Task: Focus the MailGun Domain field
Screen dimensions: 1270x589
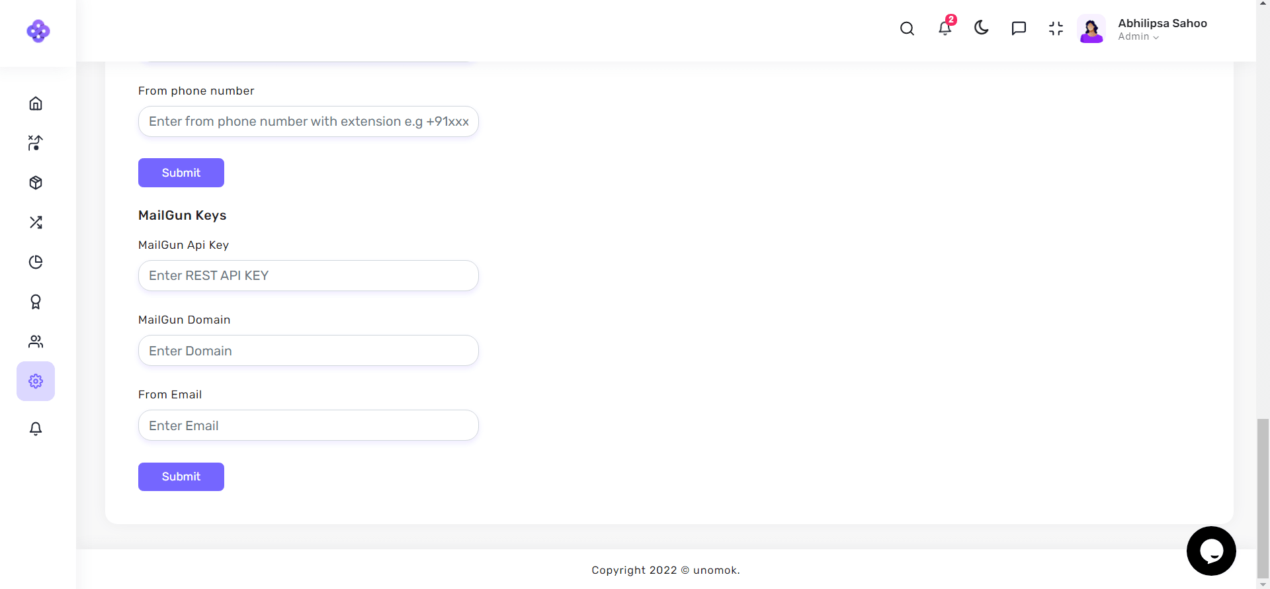Action: point(308,351)
